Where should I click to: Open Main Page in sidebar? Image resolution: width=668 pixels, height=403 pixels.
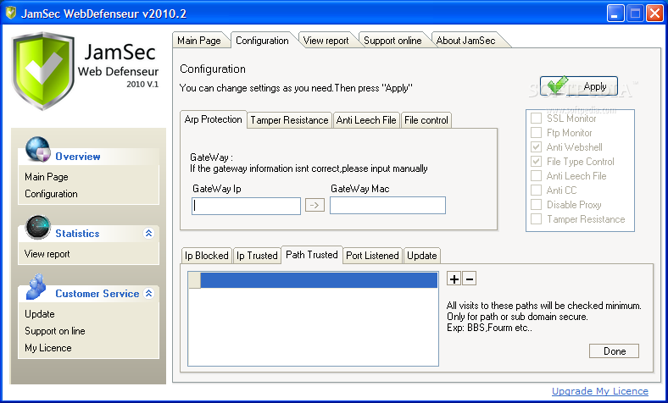47,177
